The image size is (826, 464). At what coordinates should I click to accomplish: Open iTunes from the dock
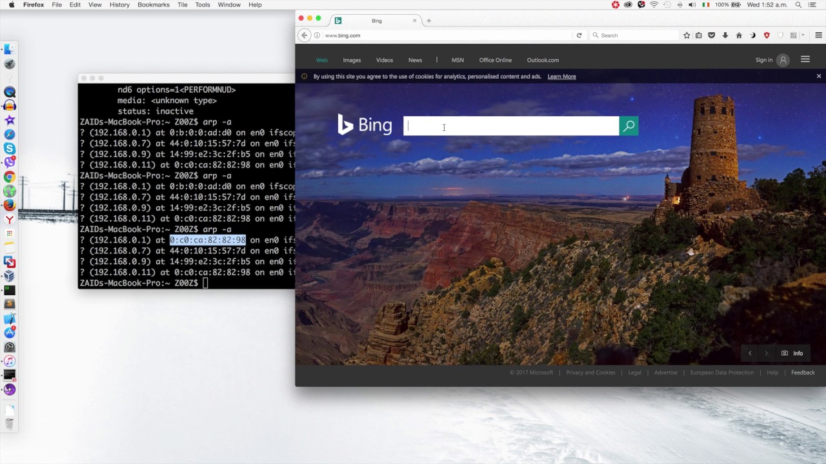click(9, 362)
